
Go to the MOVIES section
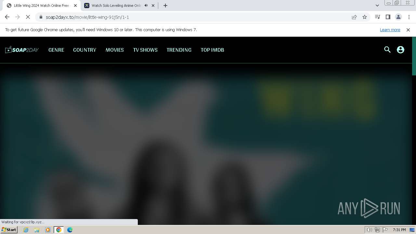coord(115,50)
